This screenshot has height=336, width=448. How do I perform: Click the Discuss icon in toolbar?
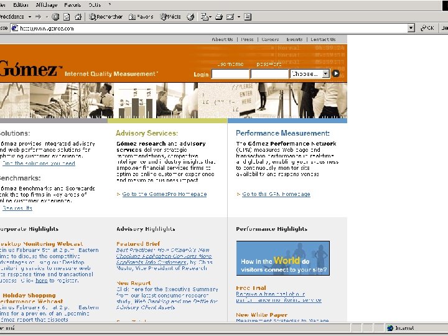(x=248, y=17)
